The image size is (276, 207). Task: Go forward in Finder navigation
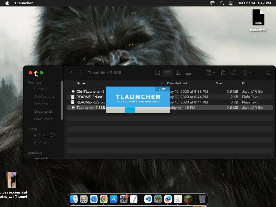click(81, 73)
